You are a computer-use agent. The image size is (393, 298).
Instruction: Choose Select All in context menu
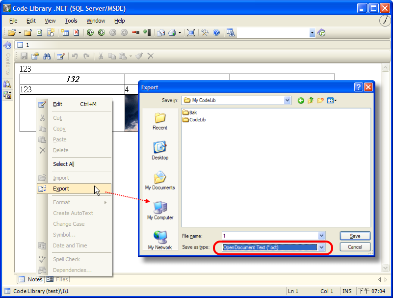pyautogui.click(x=74, y=164)
